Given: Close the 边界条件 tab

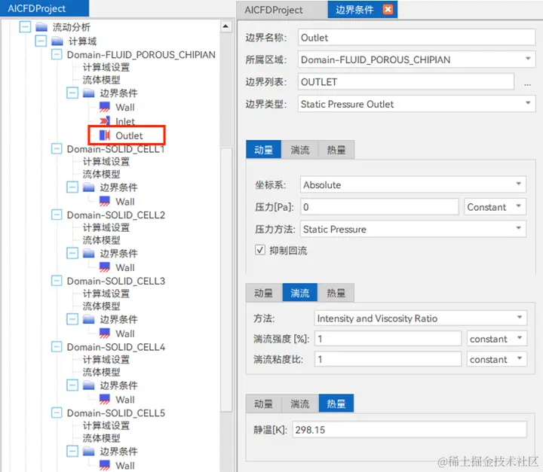Looking at the screenshot, I should [388, 9].
